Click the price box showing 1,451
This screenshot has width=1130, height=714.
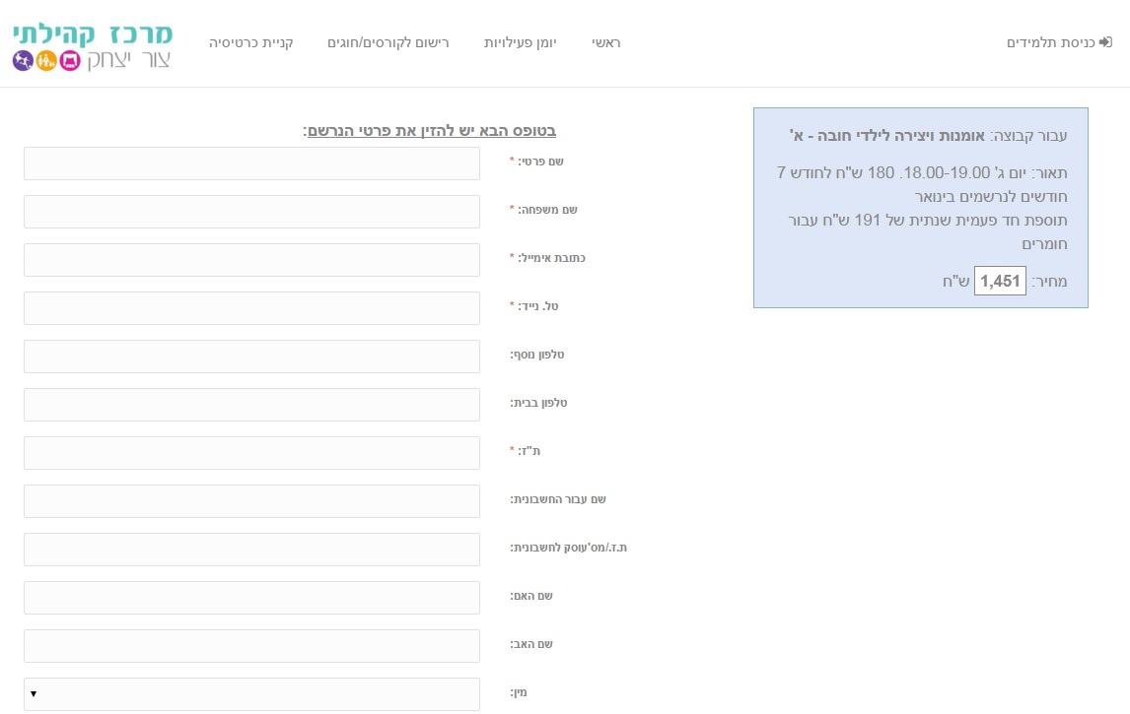click(x=1000, y=281)
